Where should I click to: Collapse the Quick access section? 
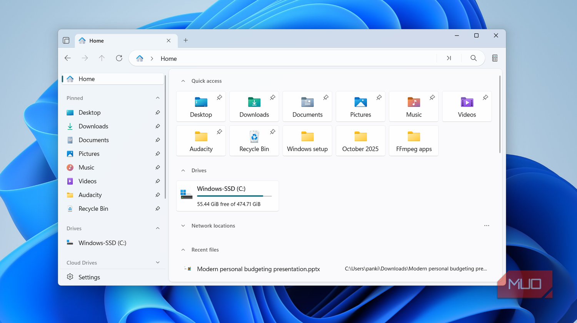183,81
